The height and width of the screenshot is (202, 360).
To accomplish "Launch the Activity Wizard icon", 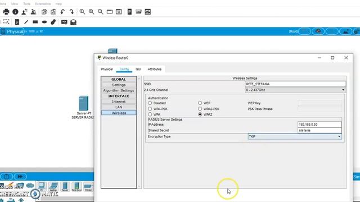I will coord(25,12).
